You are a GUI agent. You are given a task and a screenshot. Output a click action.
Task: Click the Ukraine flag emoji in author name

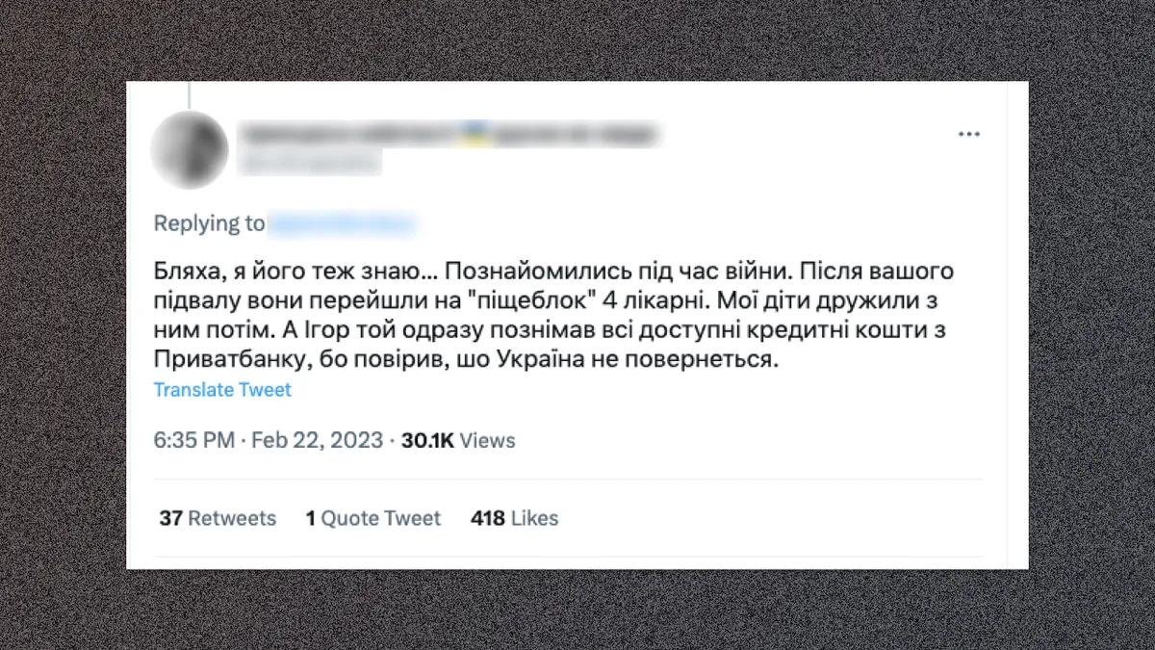point(474,134)
